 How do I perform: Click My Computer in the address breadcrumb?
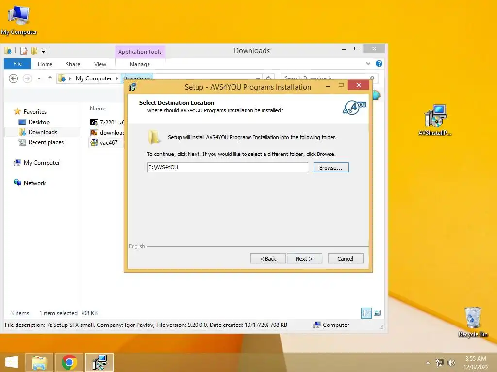tap(94, 78)
